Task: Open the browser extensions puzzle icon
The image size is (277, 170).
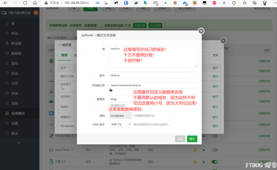Action: point(234,3)
